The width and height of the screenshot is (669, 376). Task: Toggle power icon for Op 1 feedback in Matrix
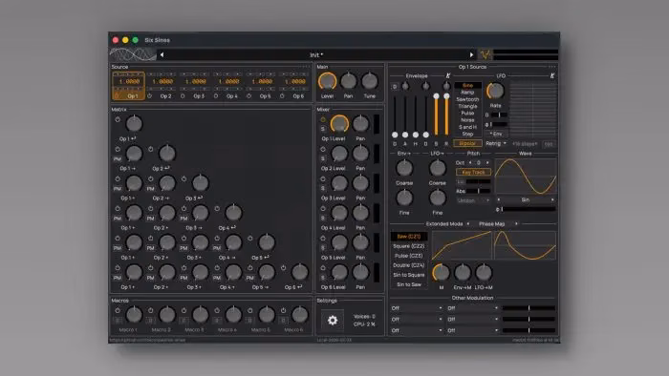pyautogui.click(x=118, y=119)
